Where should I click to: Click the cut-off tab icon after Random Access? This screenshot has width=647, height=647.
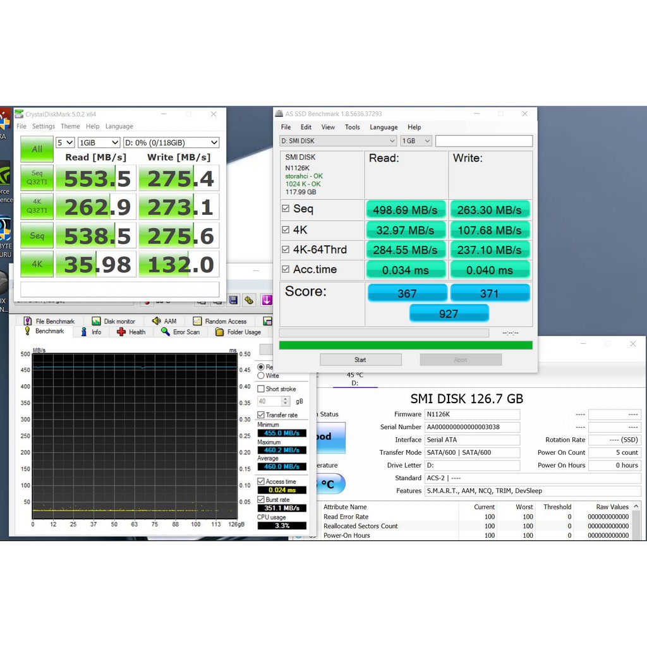click(267, 321)
